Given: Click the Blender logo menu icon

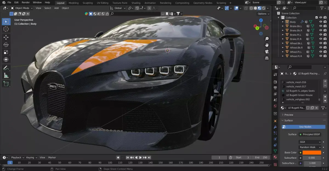Looking at the screenshot, I should 4,2.
